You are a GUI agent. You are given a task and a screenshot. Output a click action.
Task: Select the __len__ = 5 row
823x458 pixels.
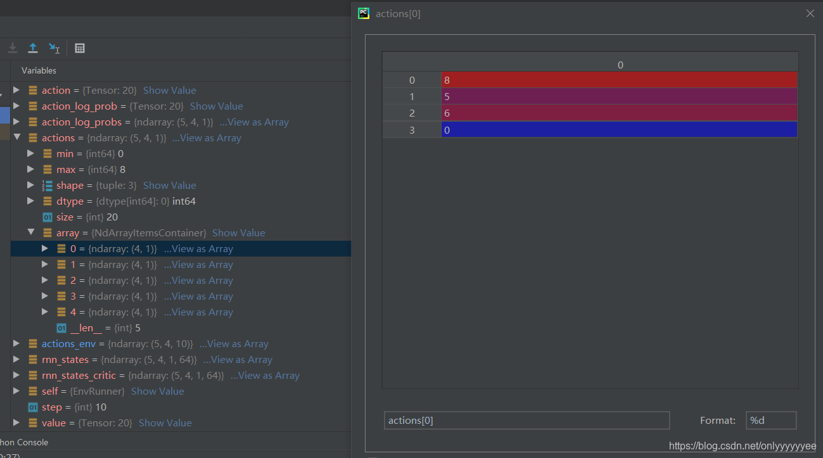tap(181, 328)
